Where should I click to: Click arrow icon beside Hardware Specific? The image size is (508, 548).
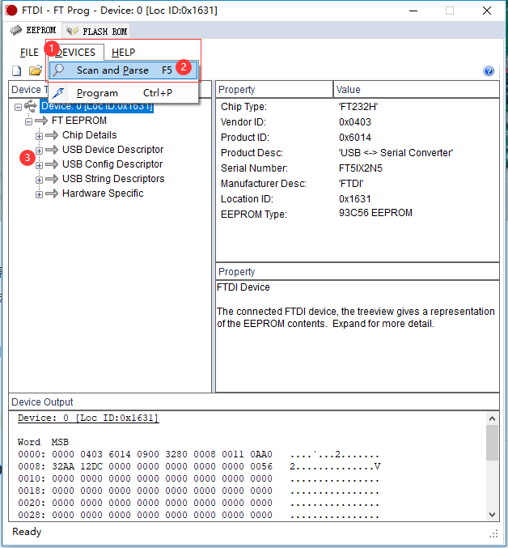52,193
